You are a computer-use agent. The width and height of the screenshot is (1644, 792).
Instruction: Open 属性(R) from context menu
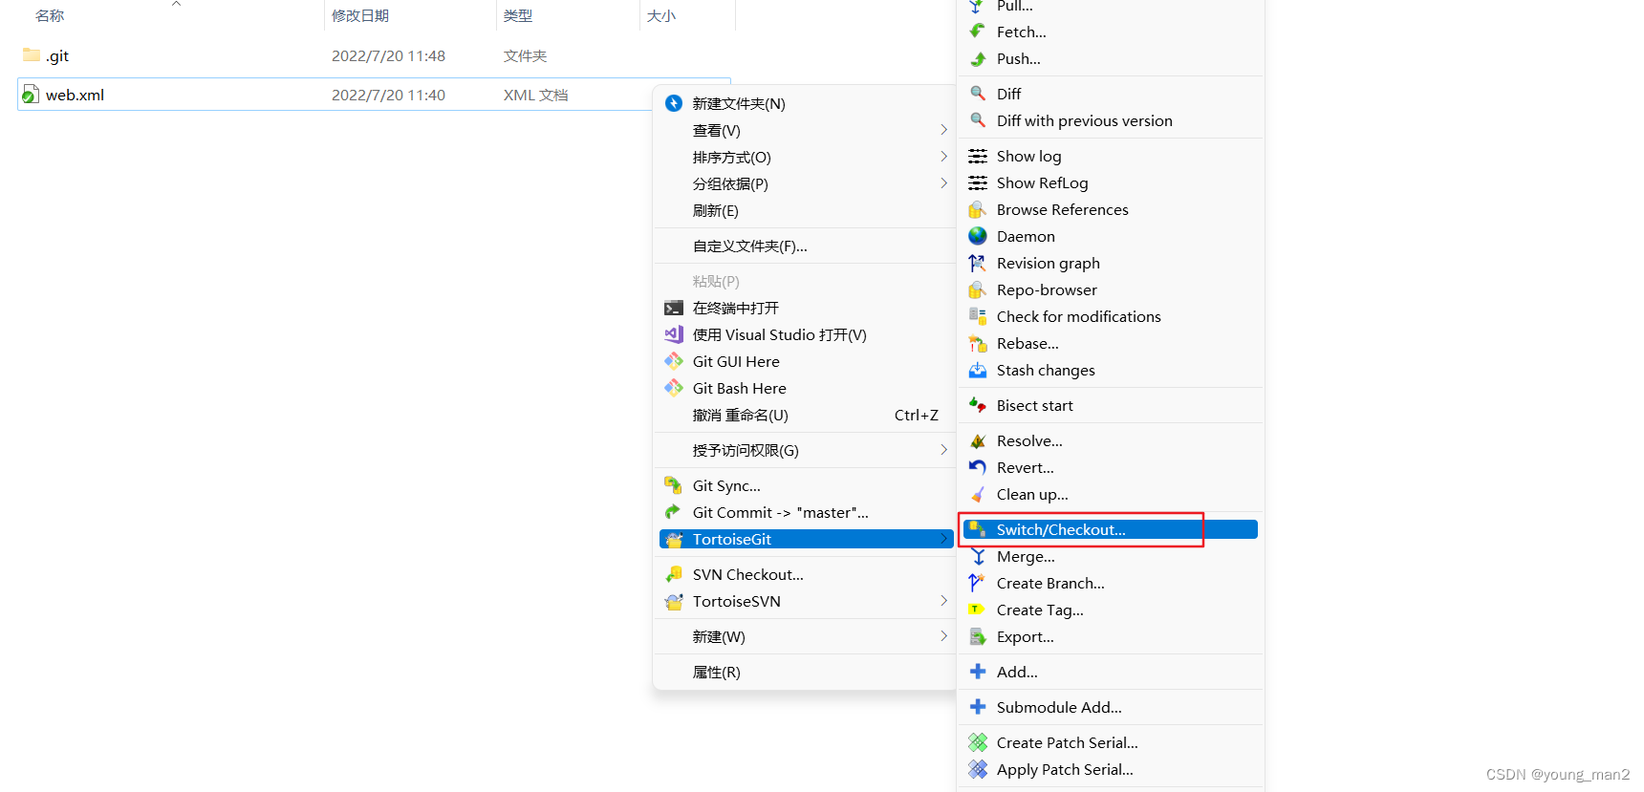pos(804,672)
